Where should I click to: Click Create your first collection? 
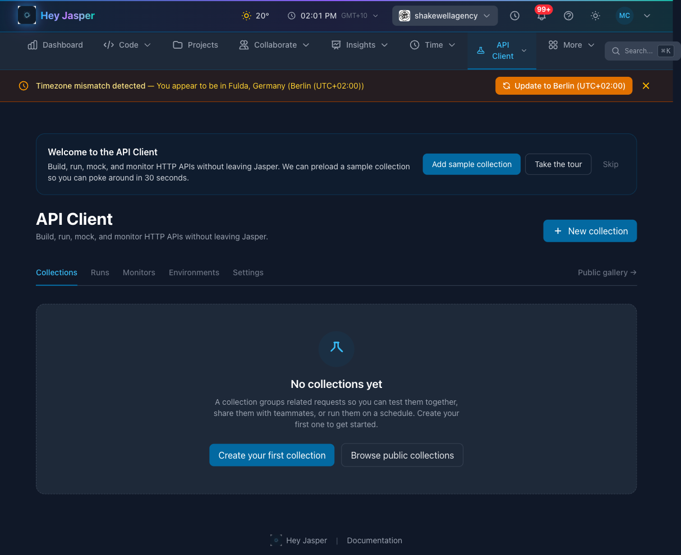point(272,455)
